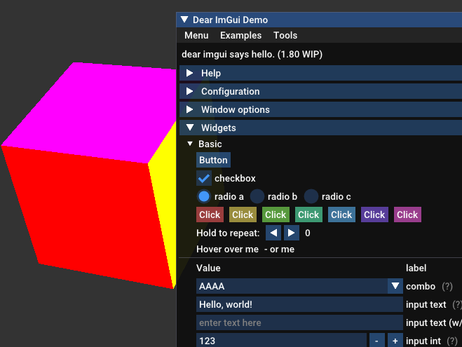The height and width of the screenshot is (347, 462).
Task: Click the input text (?) help marker
Action: tap(457, 304)
